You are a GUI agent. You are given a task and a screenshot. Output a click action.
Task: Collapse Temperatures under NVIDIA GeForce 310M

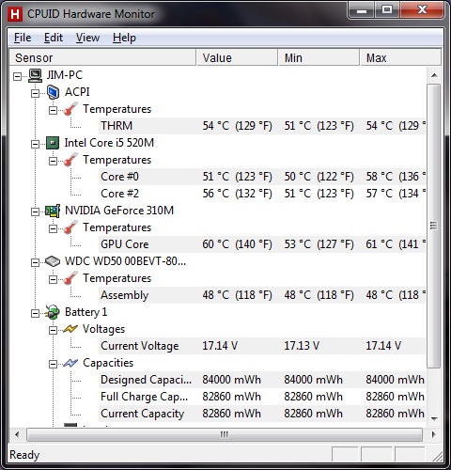coord(54,228)
